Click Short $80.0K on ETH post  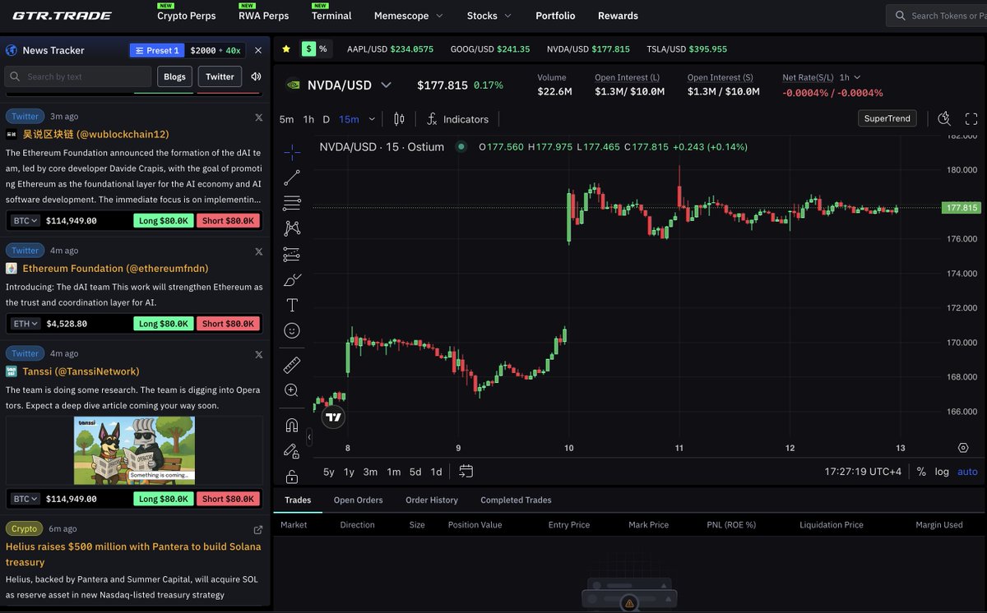coord(228,324)
